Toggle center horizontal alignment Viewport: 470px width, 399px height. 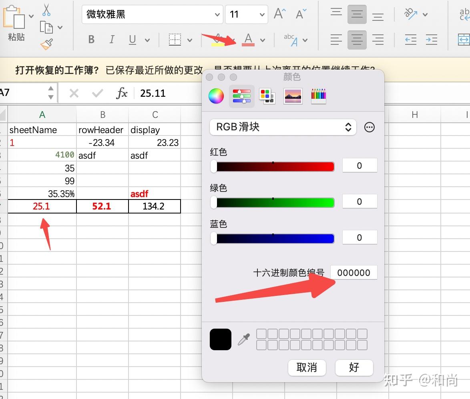[357, 40]
